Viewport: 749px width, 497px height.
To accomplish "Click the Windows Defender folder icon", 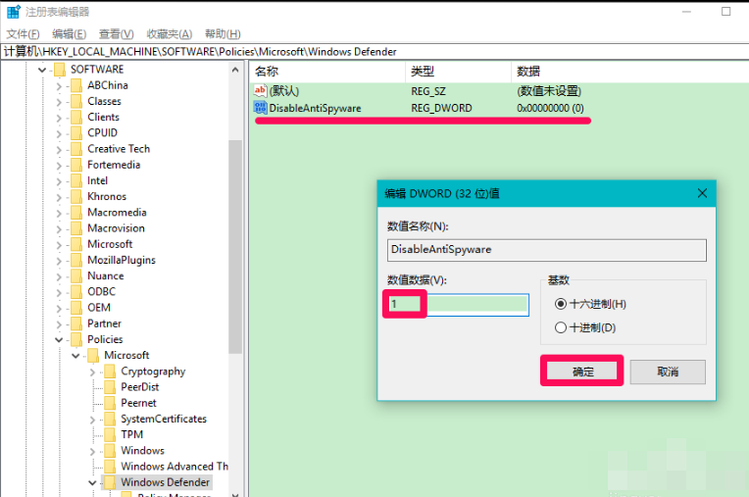I will 109,482.
